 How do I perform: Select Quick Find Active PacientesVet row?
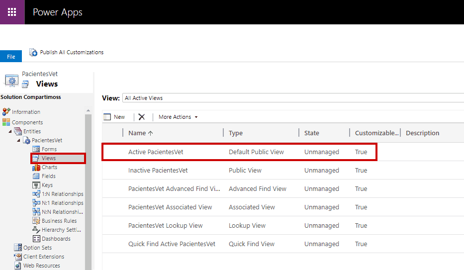pyautogui.click(x=283, y=244)
